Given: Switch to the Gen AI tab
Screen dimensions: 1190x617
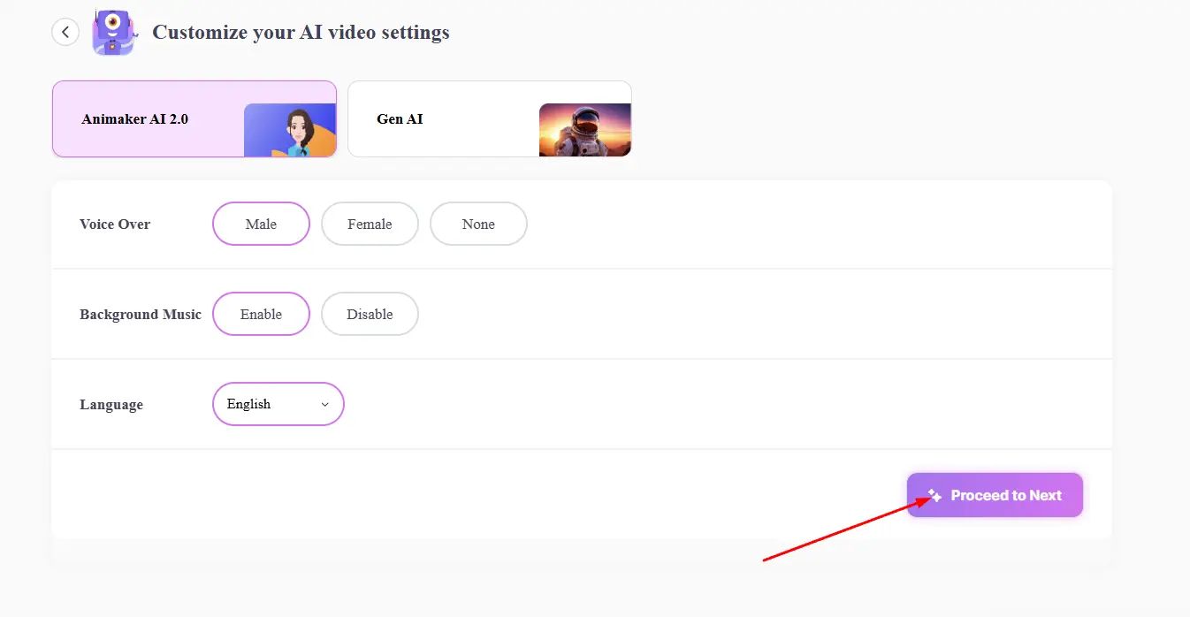Looking at the screenshot, I should coord(490,119).
